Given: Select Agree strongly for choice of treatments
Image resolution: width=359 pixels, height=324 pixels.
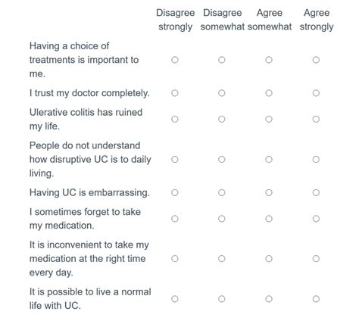Looking at the screenshot, I should pyautogui.click(x=316, y=60).
